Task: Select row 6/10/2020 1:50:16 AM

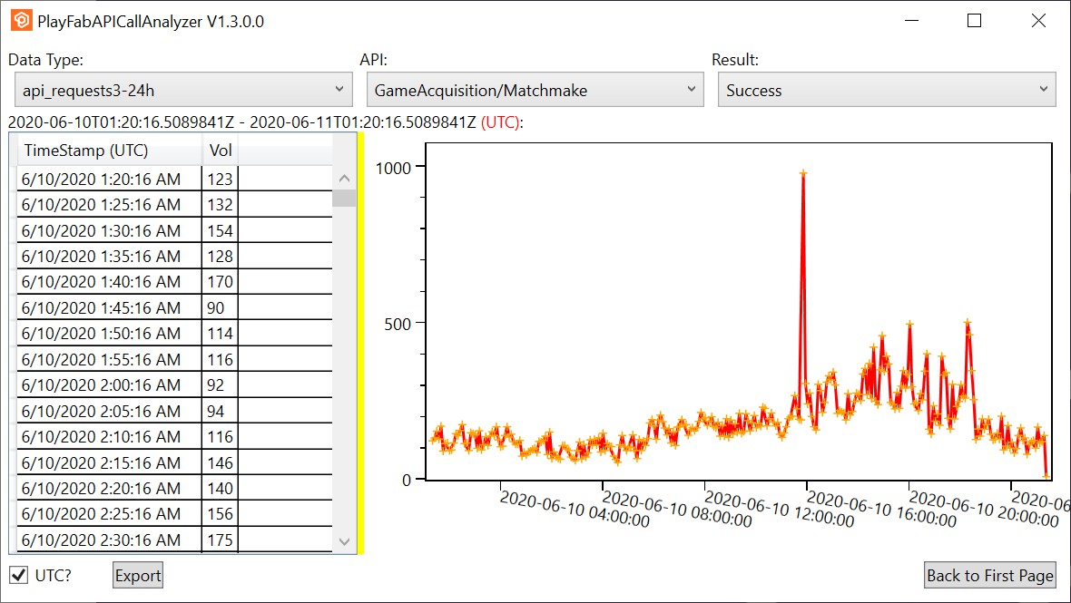Action: 174,334
